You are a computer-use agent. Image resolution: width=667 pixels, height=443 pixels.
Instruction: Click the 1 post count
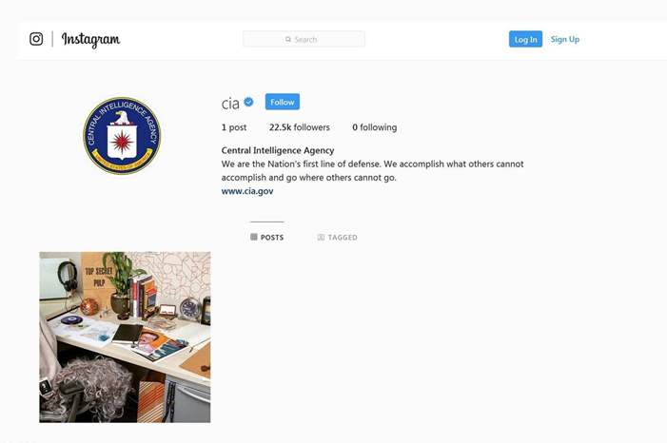tap(234, 127)
